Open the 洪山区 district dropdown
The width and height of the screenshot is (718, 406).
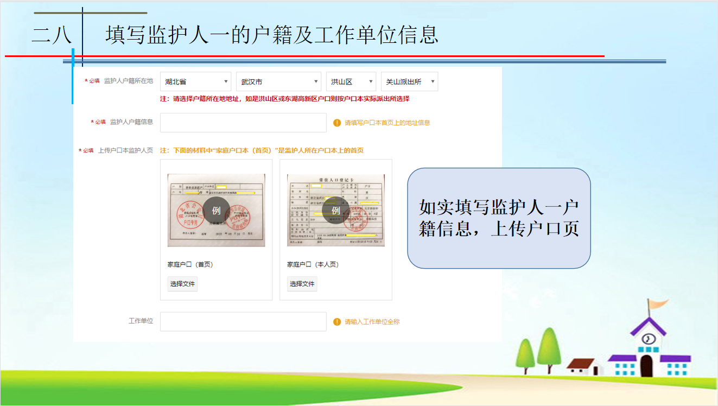coord(351,82)
